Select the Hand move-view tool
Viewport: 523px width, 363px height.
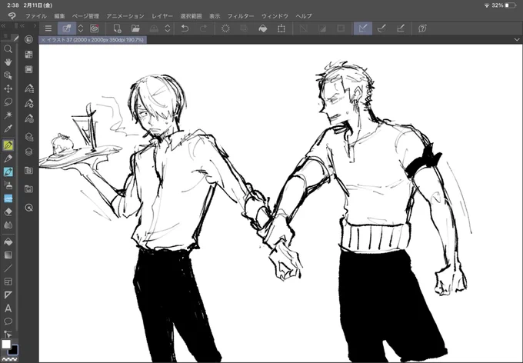coord(8,62)
